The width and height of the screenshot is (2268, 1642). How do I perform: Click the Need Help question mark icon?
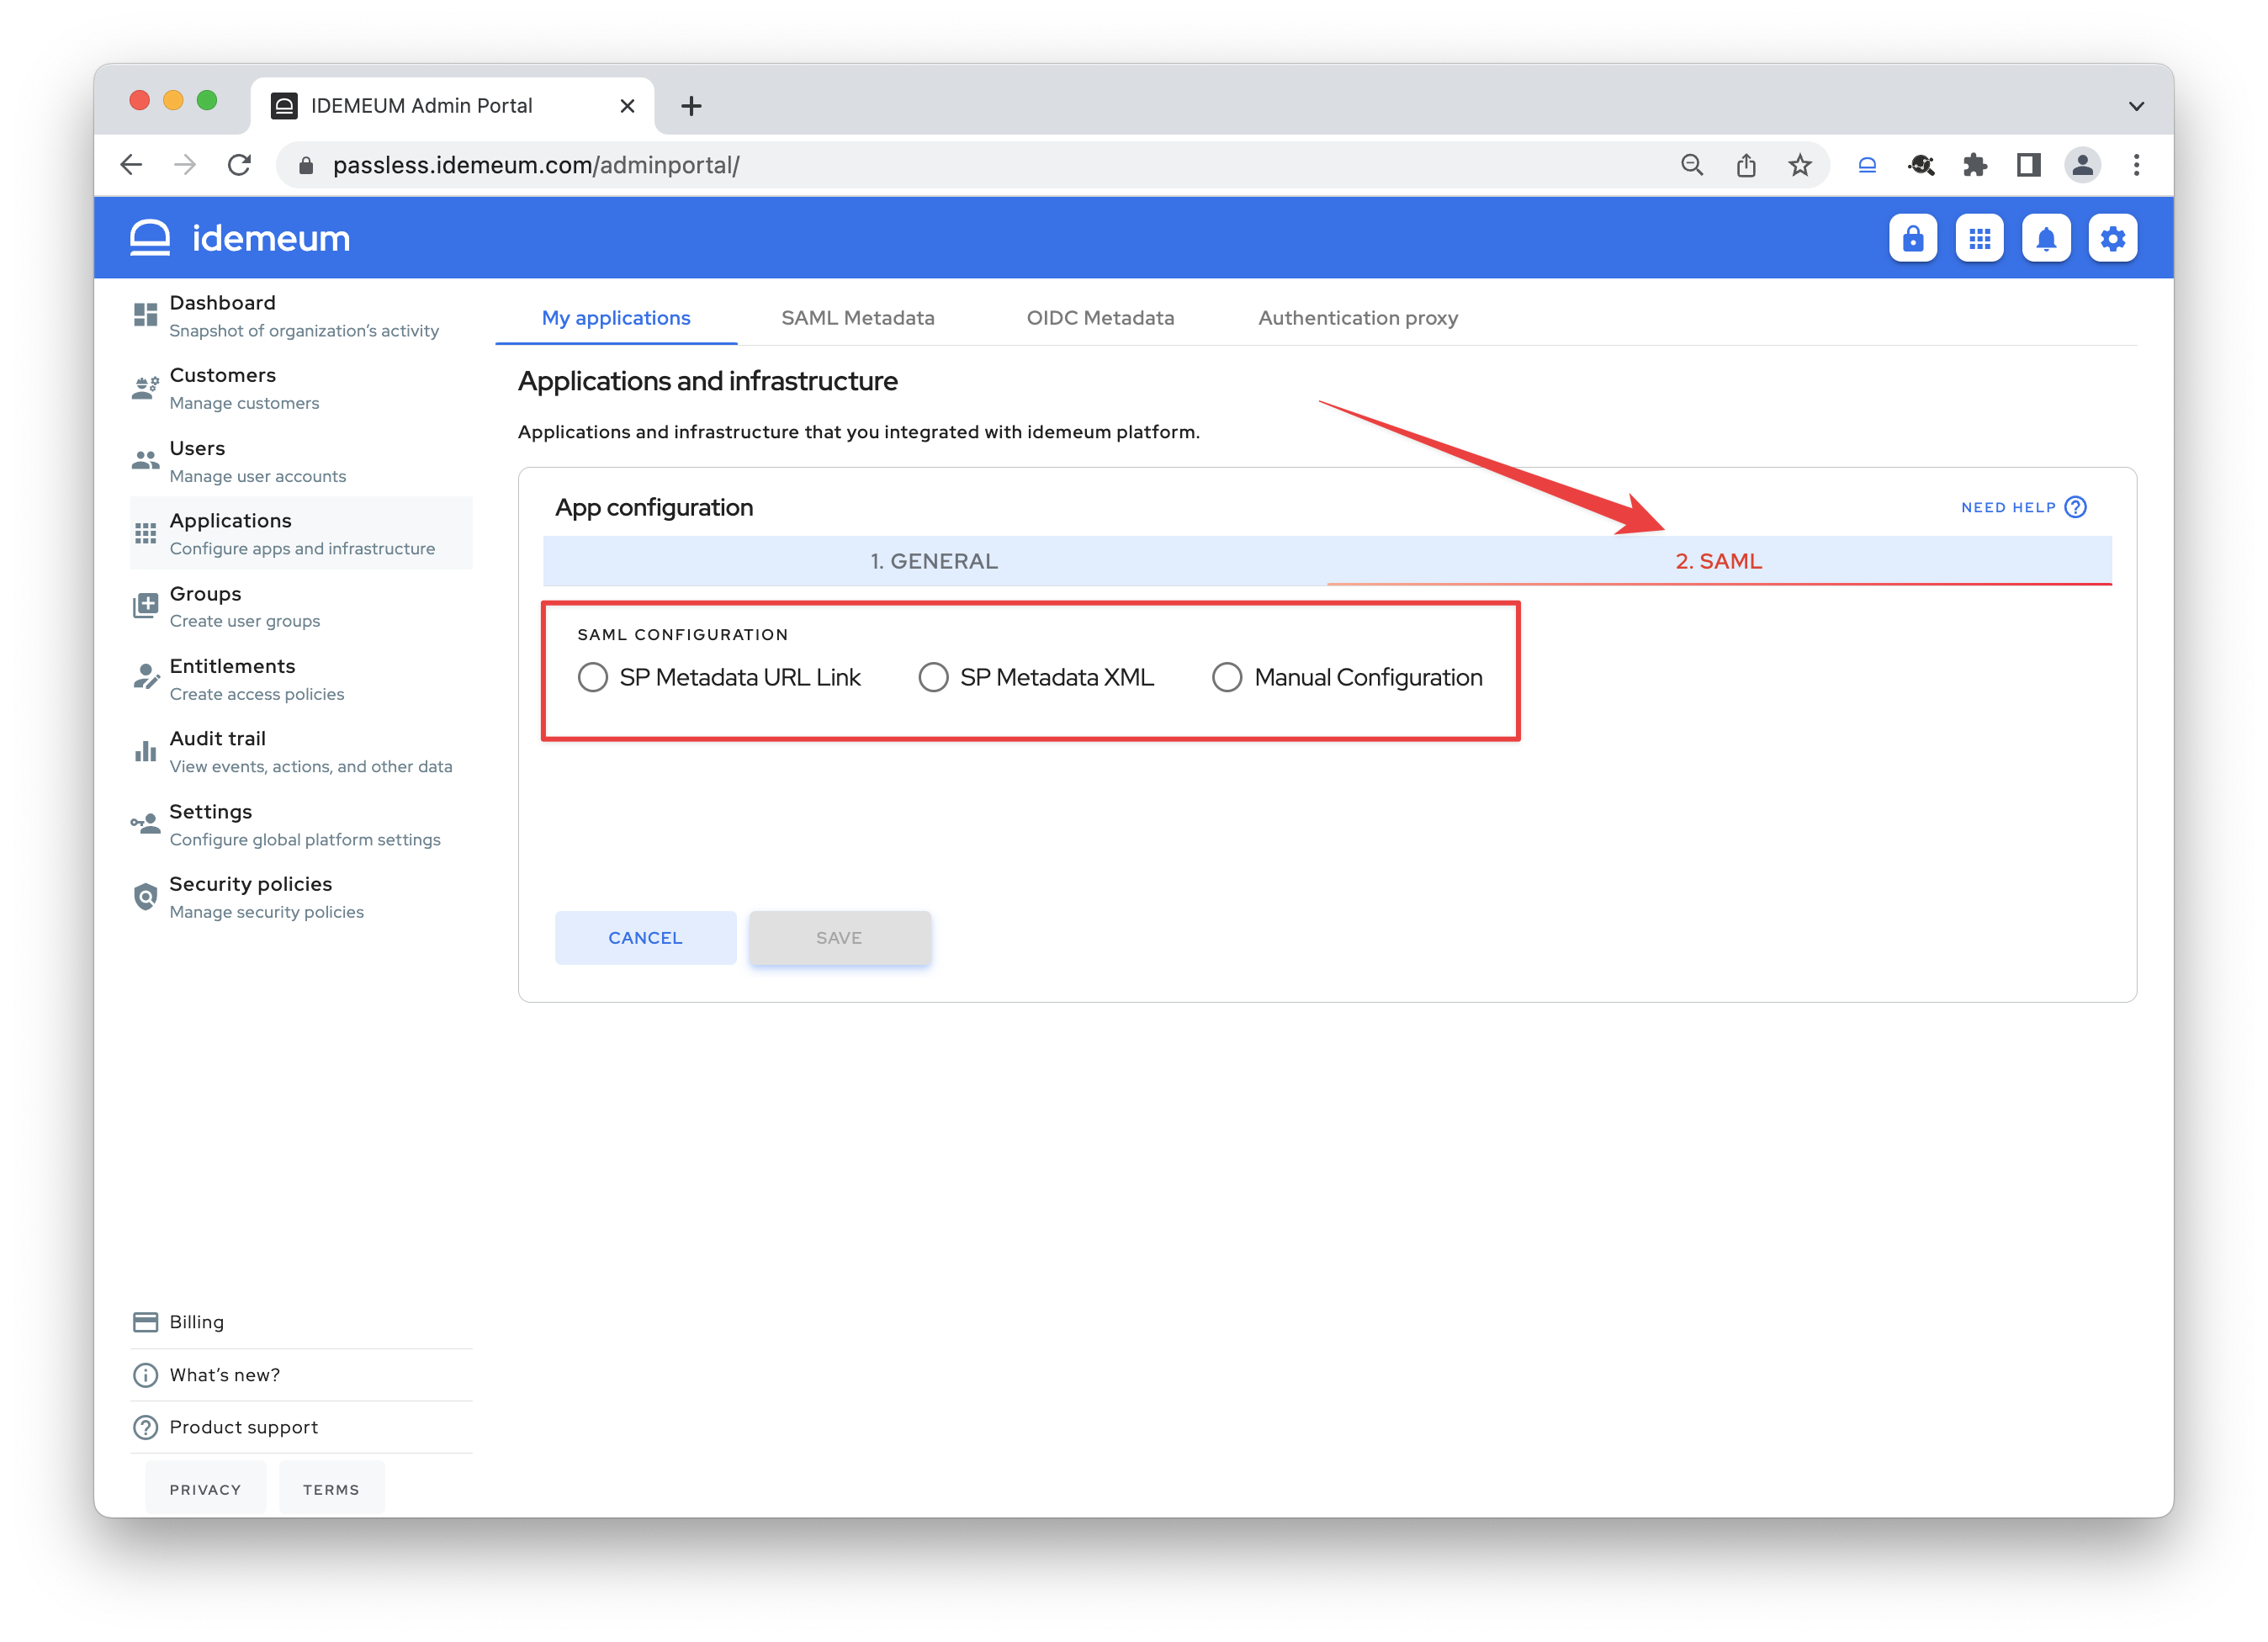(x=2075, y=507)
